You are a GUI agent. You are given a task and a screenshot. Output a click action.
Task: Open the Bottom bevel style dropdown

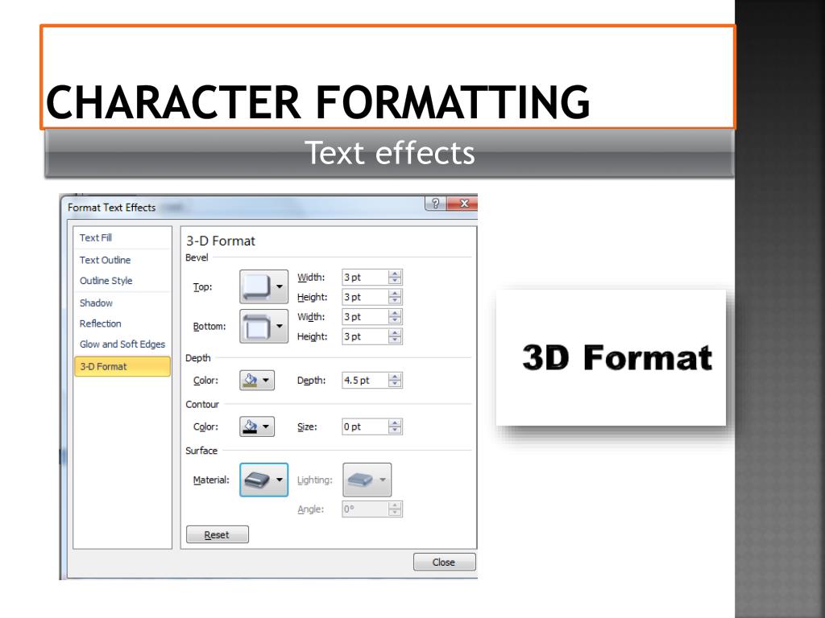coord(263,326)
